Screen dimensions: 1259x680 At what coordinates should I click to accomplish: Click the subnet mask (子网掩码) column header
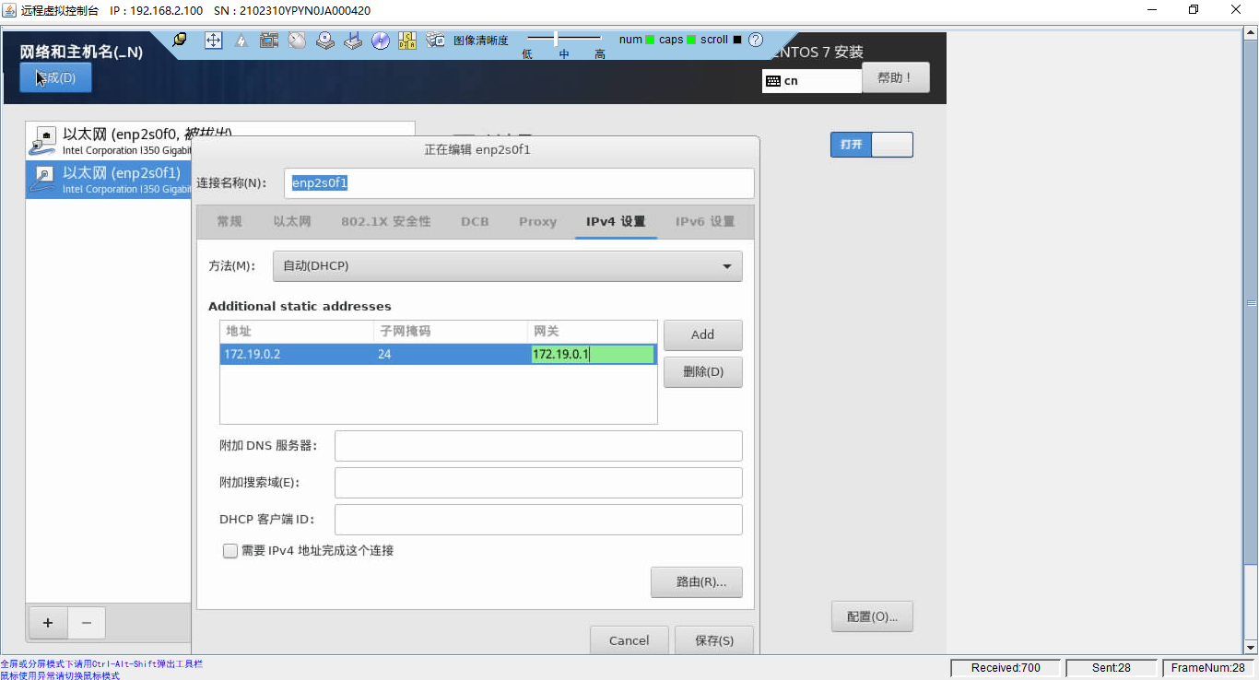(451, 331)
